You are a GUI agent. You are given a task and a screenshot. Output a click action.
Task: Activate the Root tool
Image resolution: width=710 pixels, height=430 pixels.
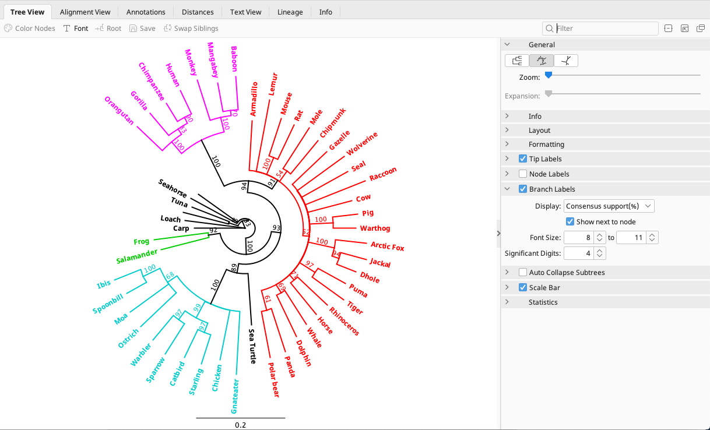(108, 28)
